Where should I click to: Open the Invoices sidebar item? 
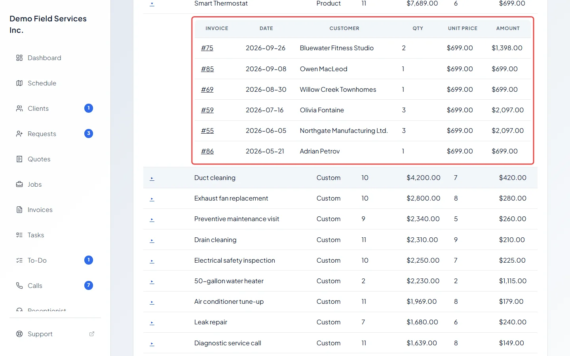pos(55,210)
